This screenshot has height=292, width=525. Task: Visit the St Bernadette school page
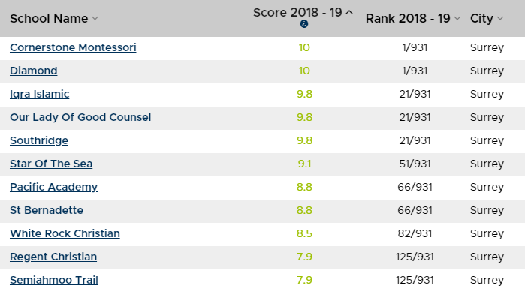(x=47, y=210)
